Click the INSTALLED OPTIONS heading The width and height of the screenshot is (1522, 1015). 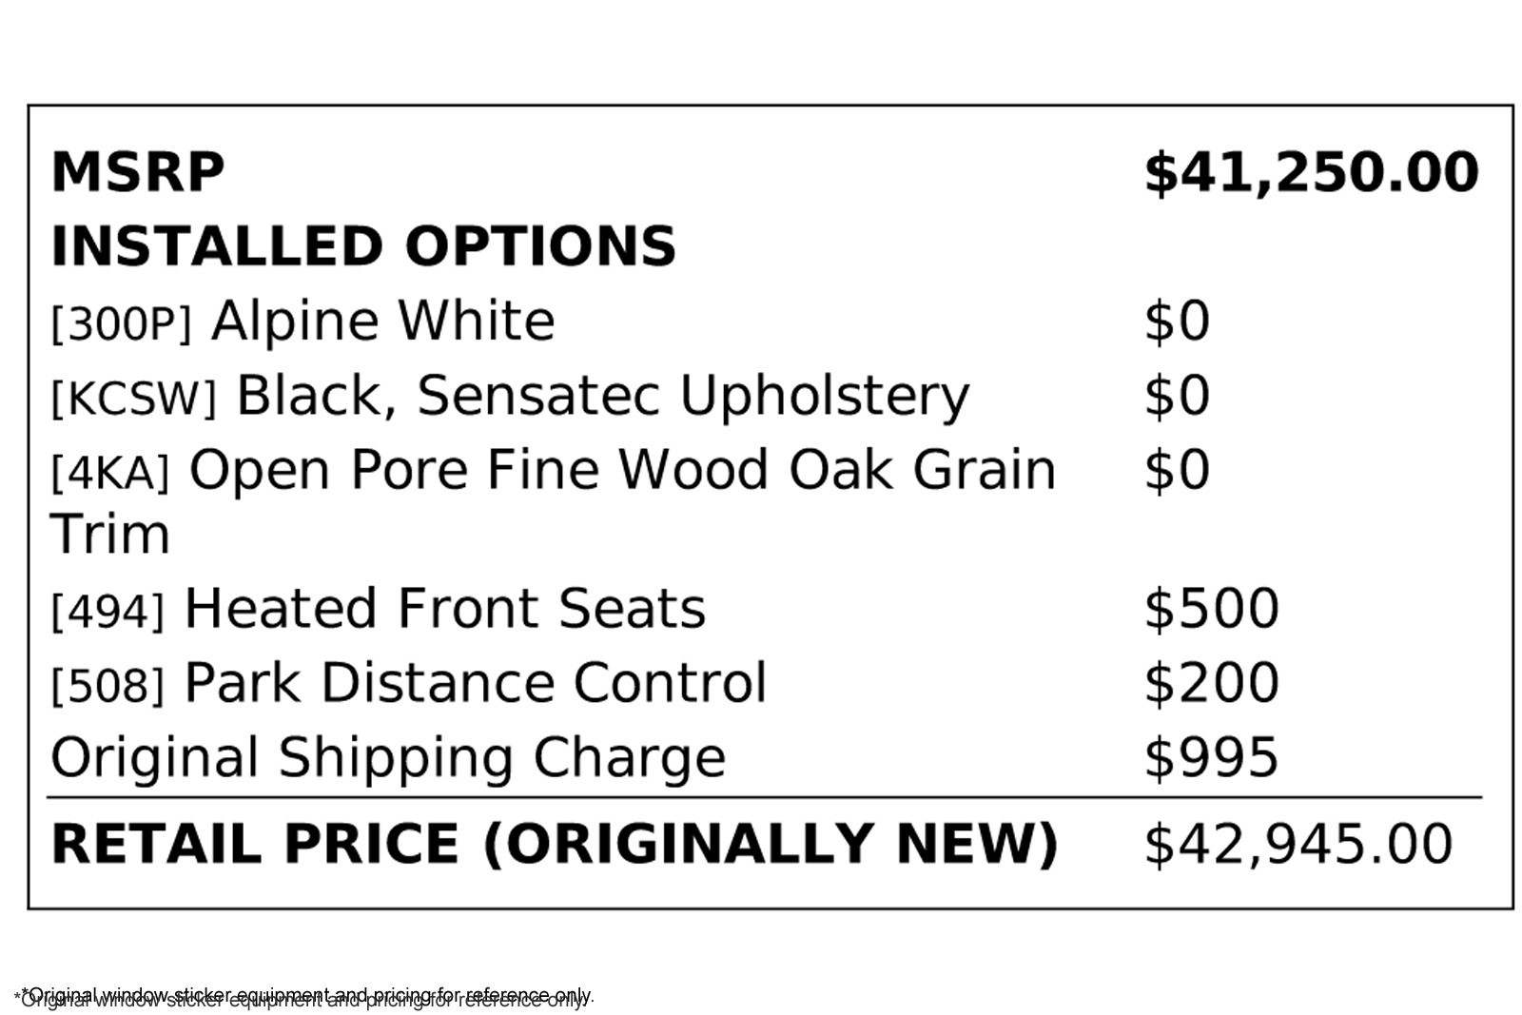tap(363, 246)
